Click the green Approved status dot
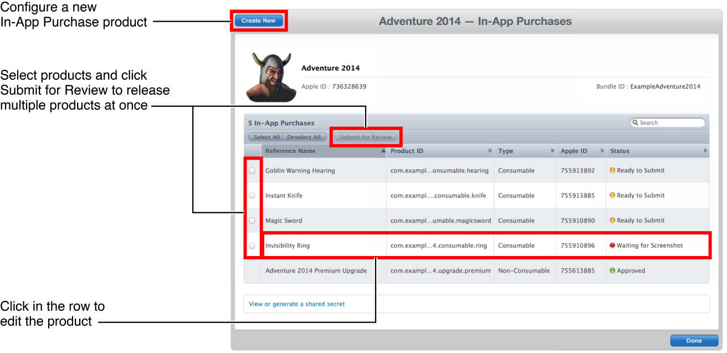This screenshot has height=353, width=727. pyautogui.click(x=612, y=271)
